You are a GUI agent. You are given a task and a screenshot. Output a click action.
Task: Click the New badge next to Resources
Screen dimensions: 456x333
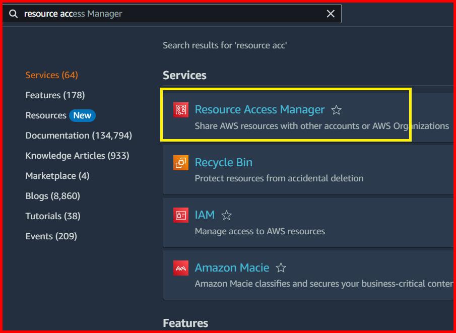tap(82, 115)
